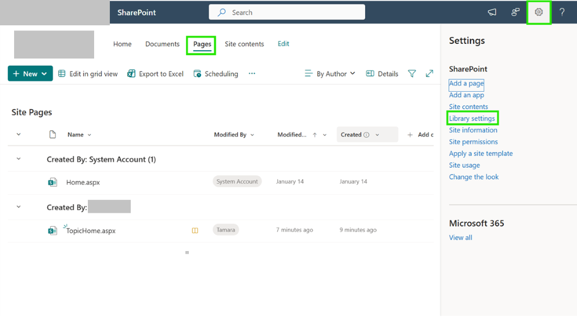Open the Site contents navigation tab
Viewport: 577px width, 318px height.
coord(245,44)
